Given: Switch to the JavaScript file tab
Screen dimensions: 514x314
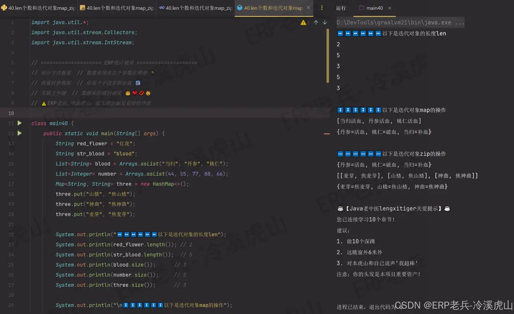Looking at the screenshot, I should (x=117, y=8).
